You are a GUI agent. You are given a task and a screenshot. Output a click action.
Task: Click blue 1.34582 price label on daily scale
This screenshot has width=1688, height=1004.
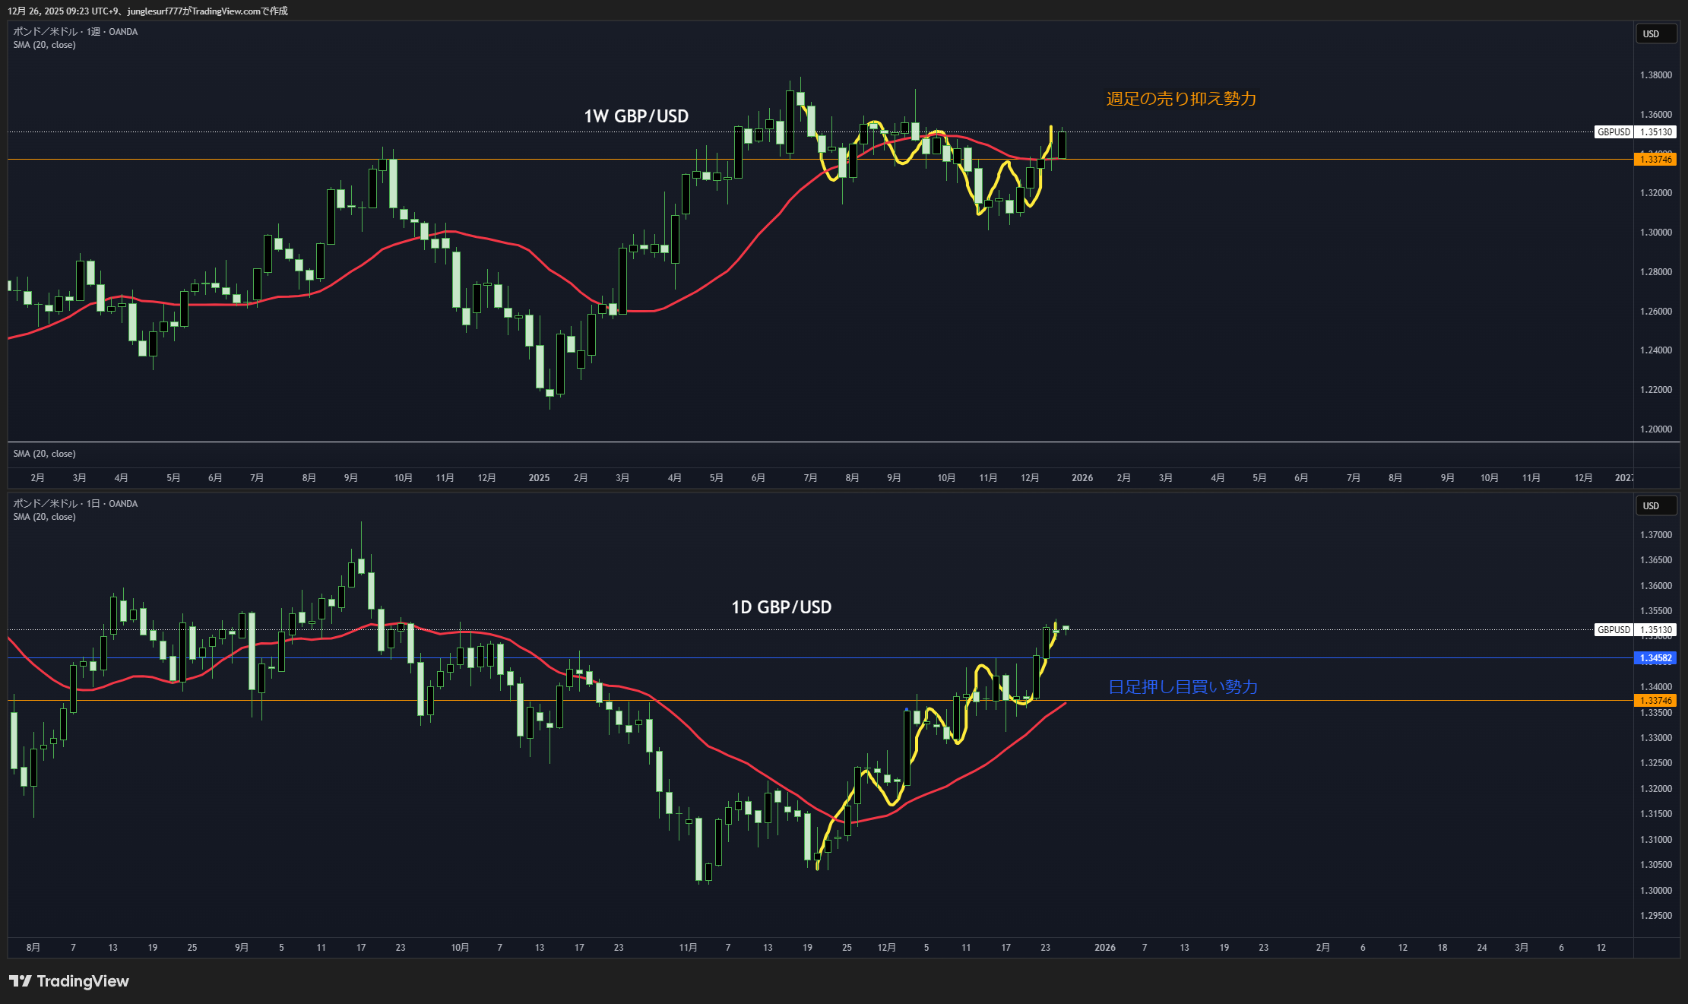coord(1655,658)
